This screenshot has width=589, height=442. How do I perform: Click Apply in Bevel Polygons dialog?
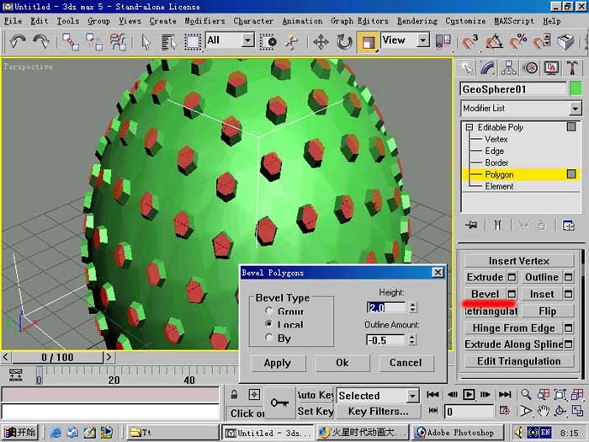[278, 363]
